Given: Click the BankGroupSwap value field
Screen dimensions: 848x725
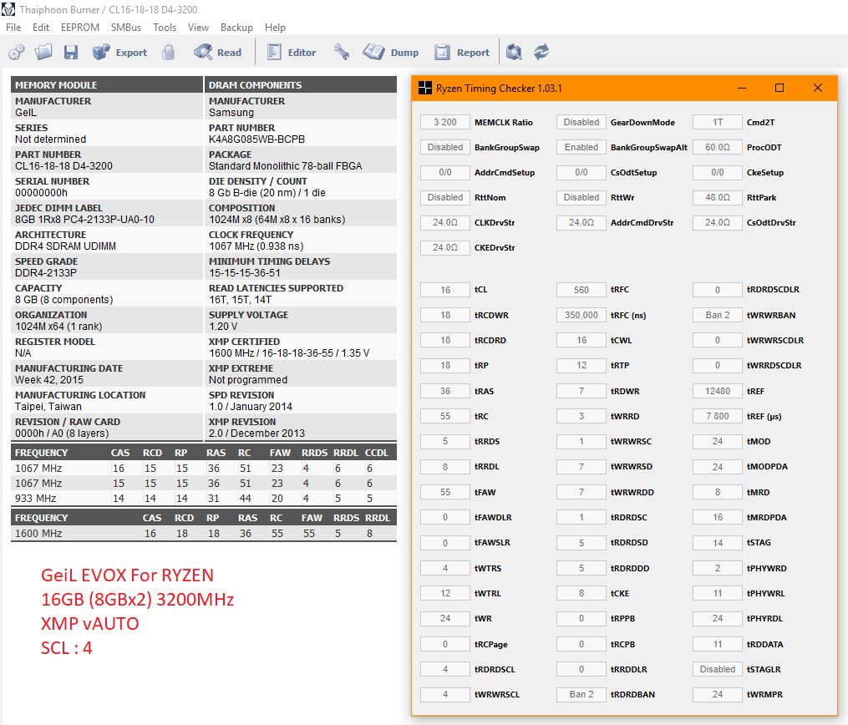Looking at the screenshot, I should (445, 147).
